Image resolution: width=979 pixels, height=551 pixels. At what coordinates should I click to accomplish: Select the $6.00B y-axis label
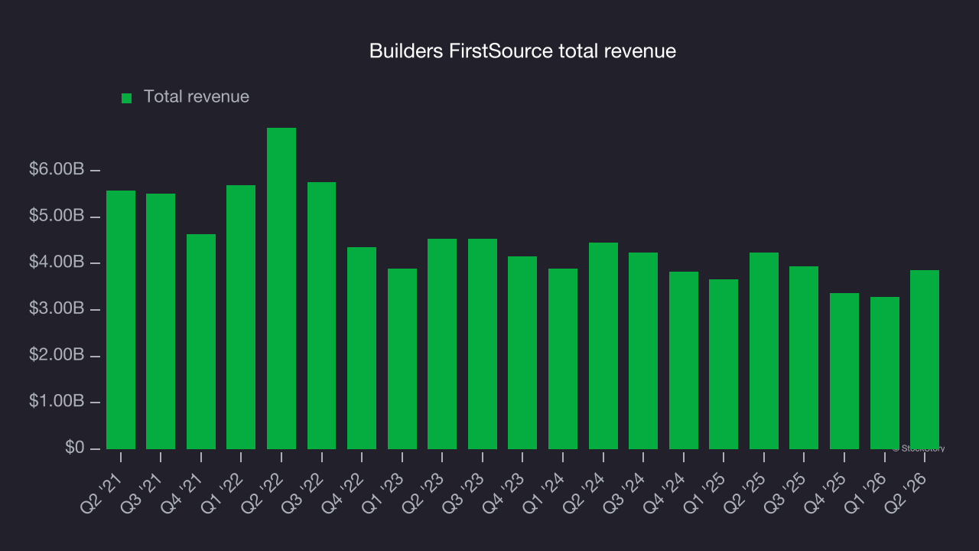[x=57, y=170]
